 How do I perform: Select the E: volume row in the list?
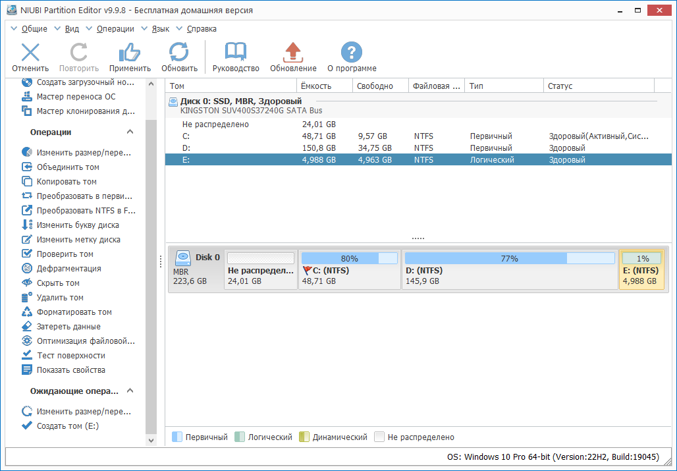418,159
